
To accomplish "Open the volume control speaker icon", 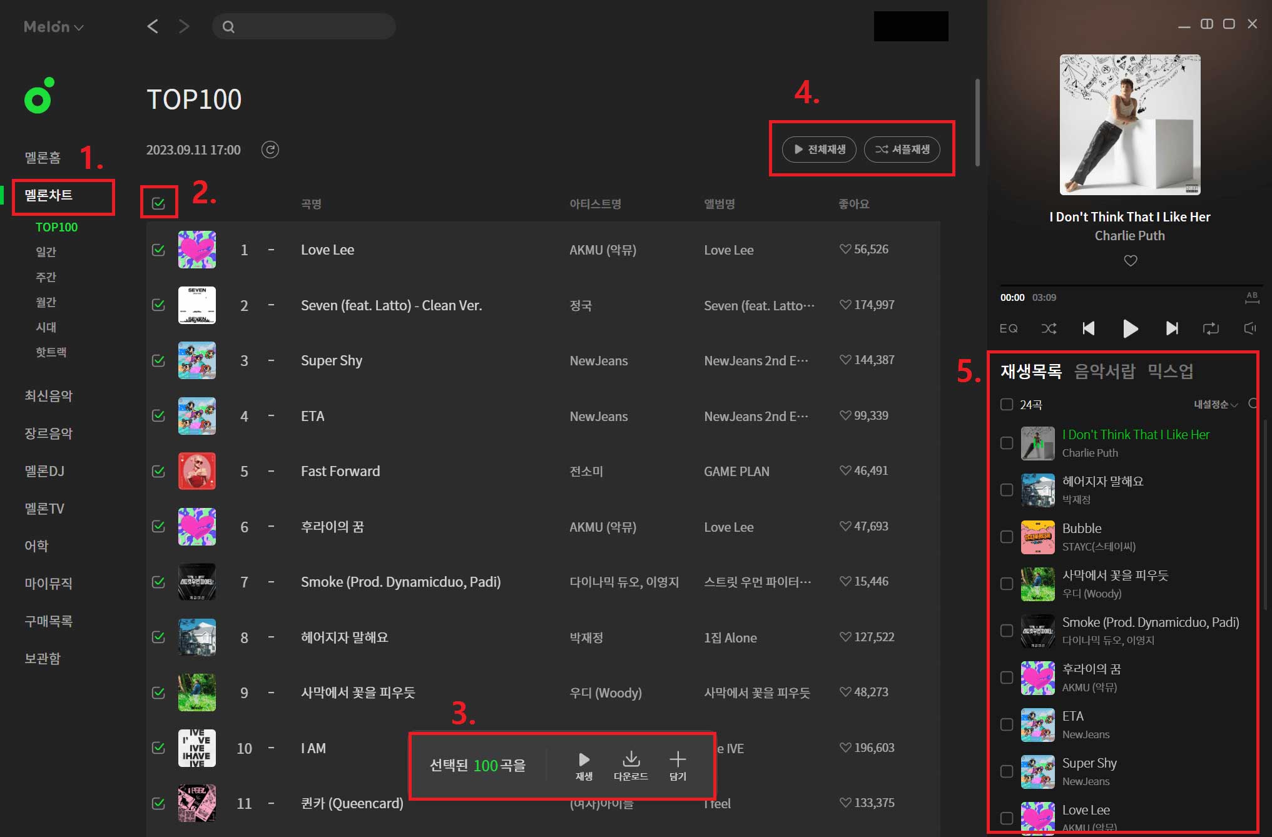I will pos(1250,328).
